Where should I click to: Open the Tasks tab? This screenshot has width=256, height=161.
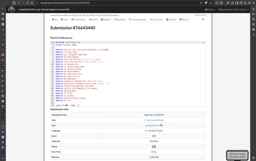pos(64,20)
